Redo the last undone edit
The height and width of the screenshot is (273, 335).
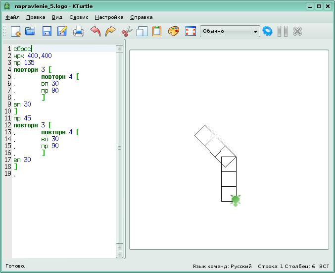pyautogui.click(x=110, y=31)
